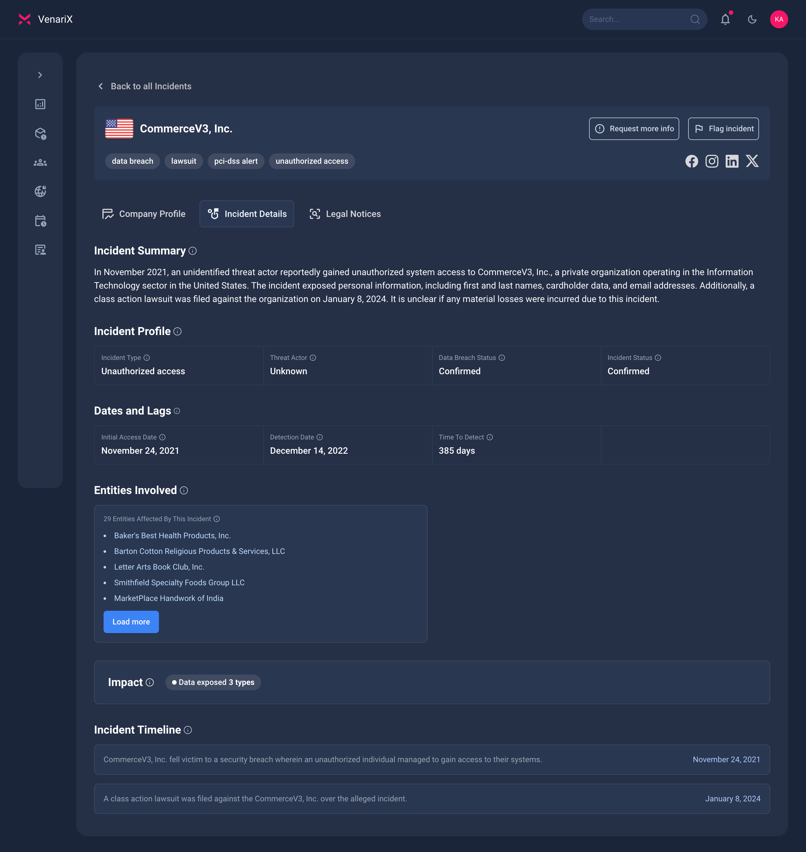Open the calendar clock sidebar icon
This screenshot has height=852, width=806.
pyautogui.click(x=40, y=221)
